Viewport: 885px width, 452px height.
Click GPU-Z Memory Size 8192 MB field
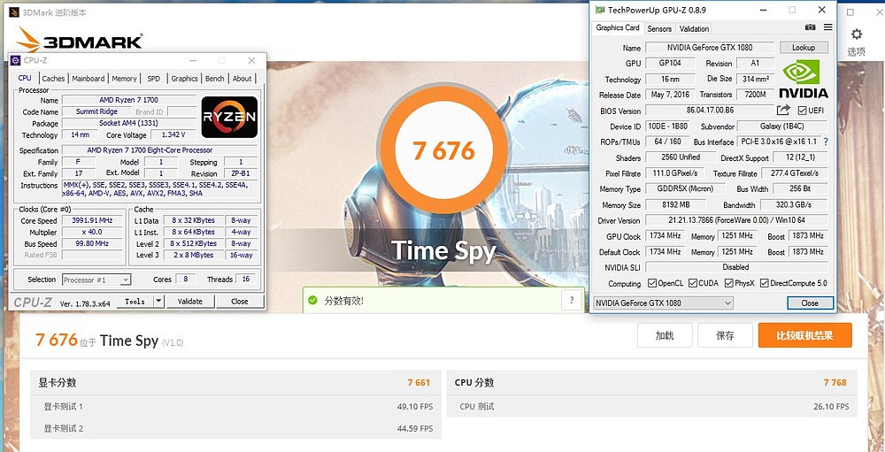point(675,205)
